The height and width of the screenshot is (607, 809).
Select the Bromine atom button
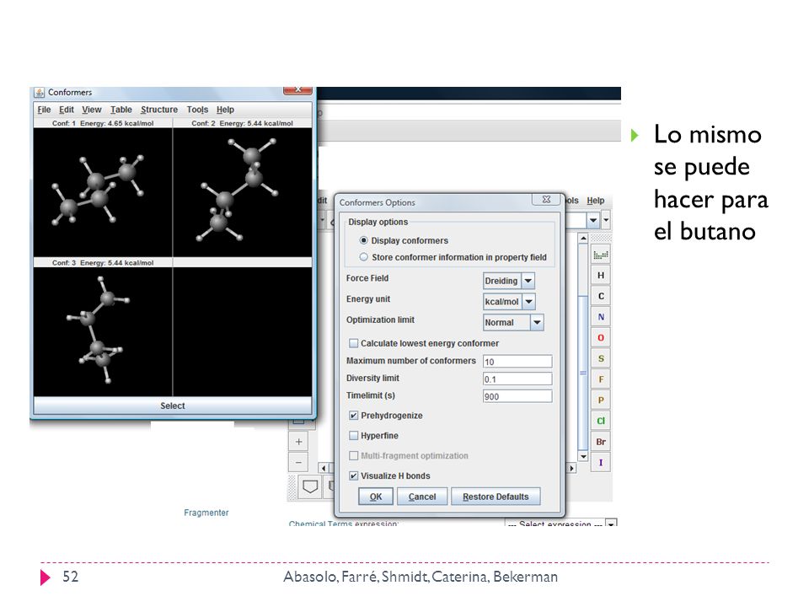[x=601, y=442]
